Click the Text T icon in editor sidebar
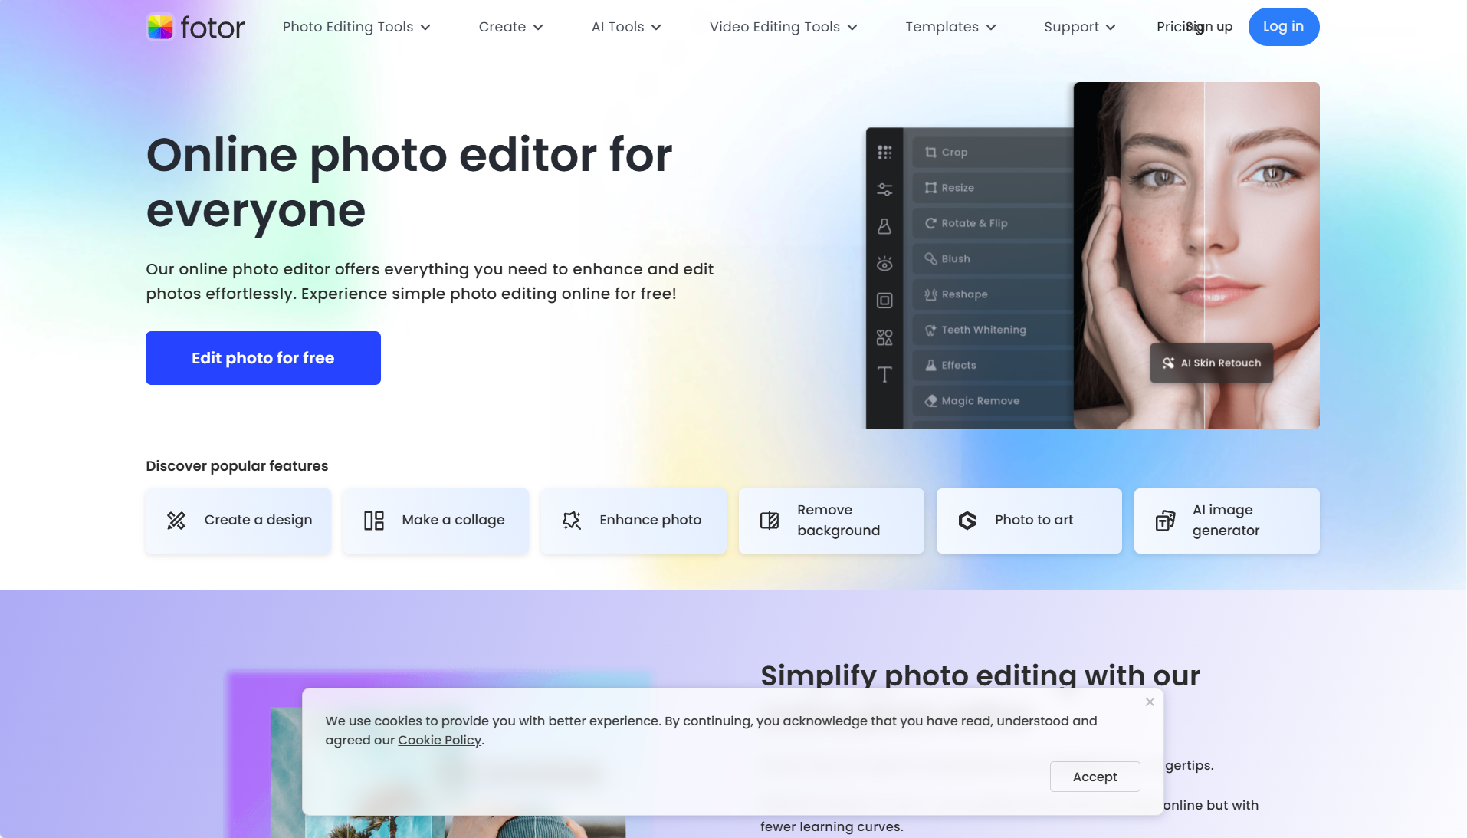The image size is (1467, 838). (x=884, y=374)
